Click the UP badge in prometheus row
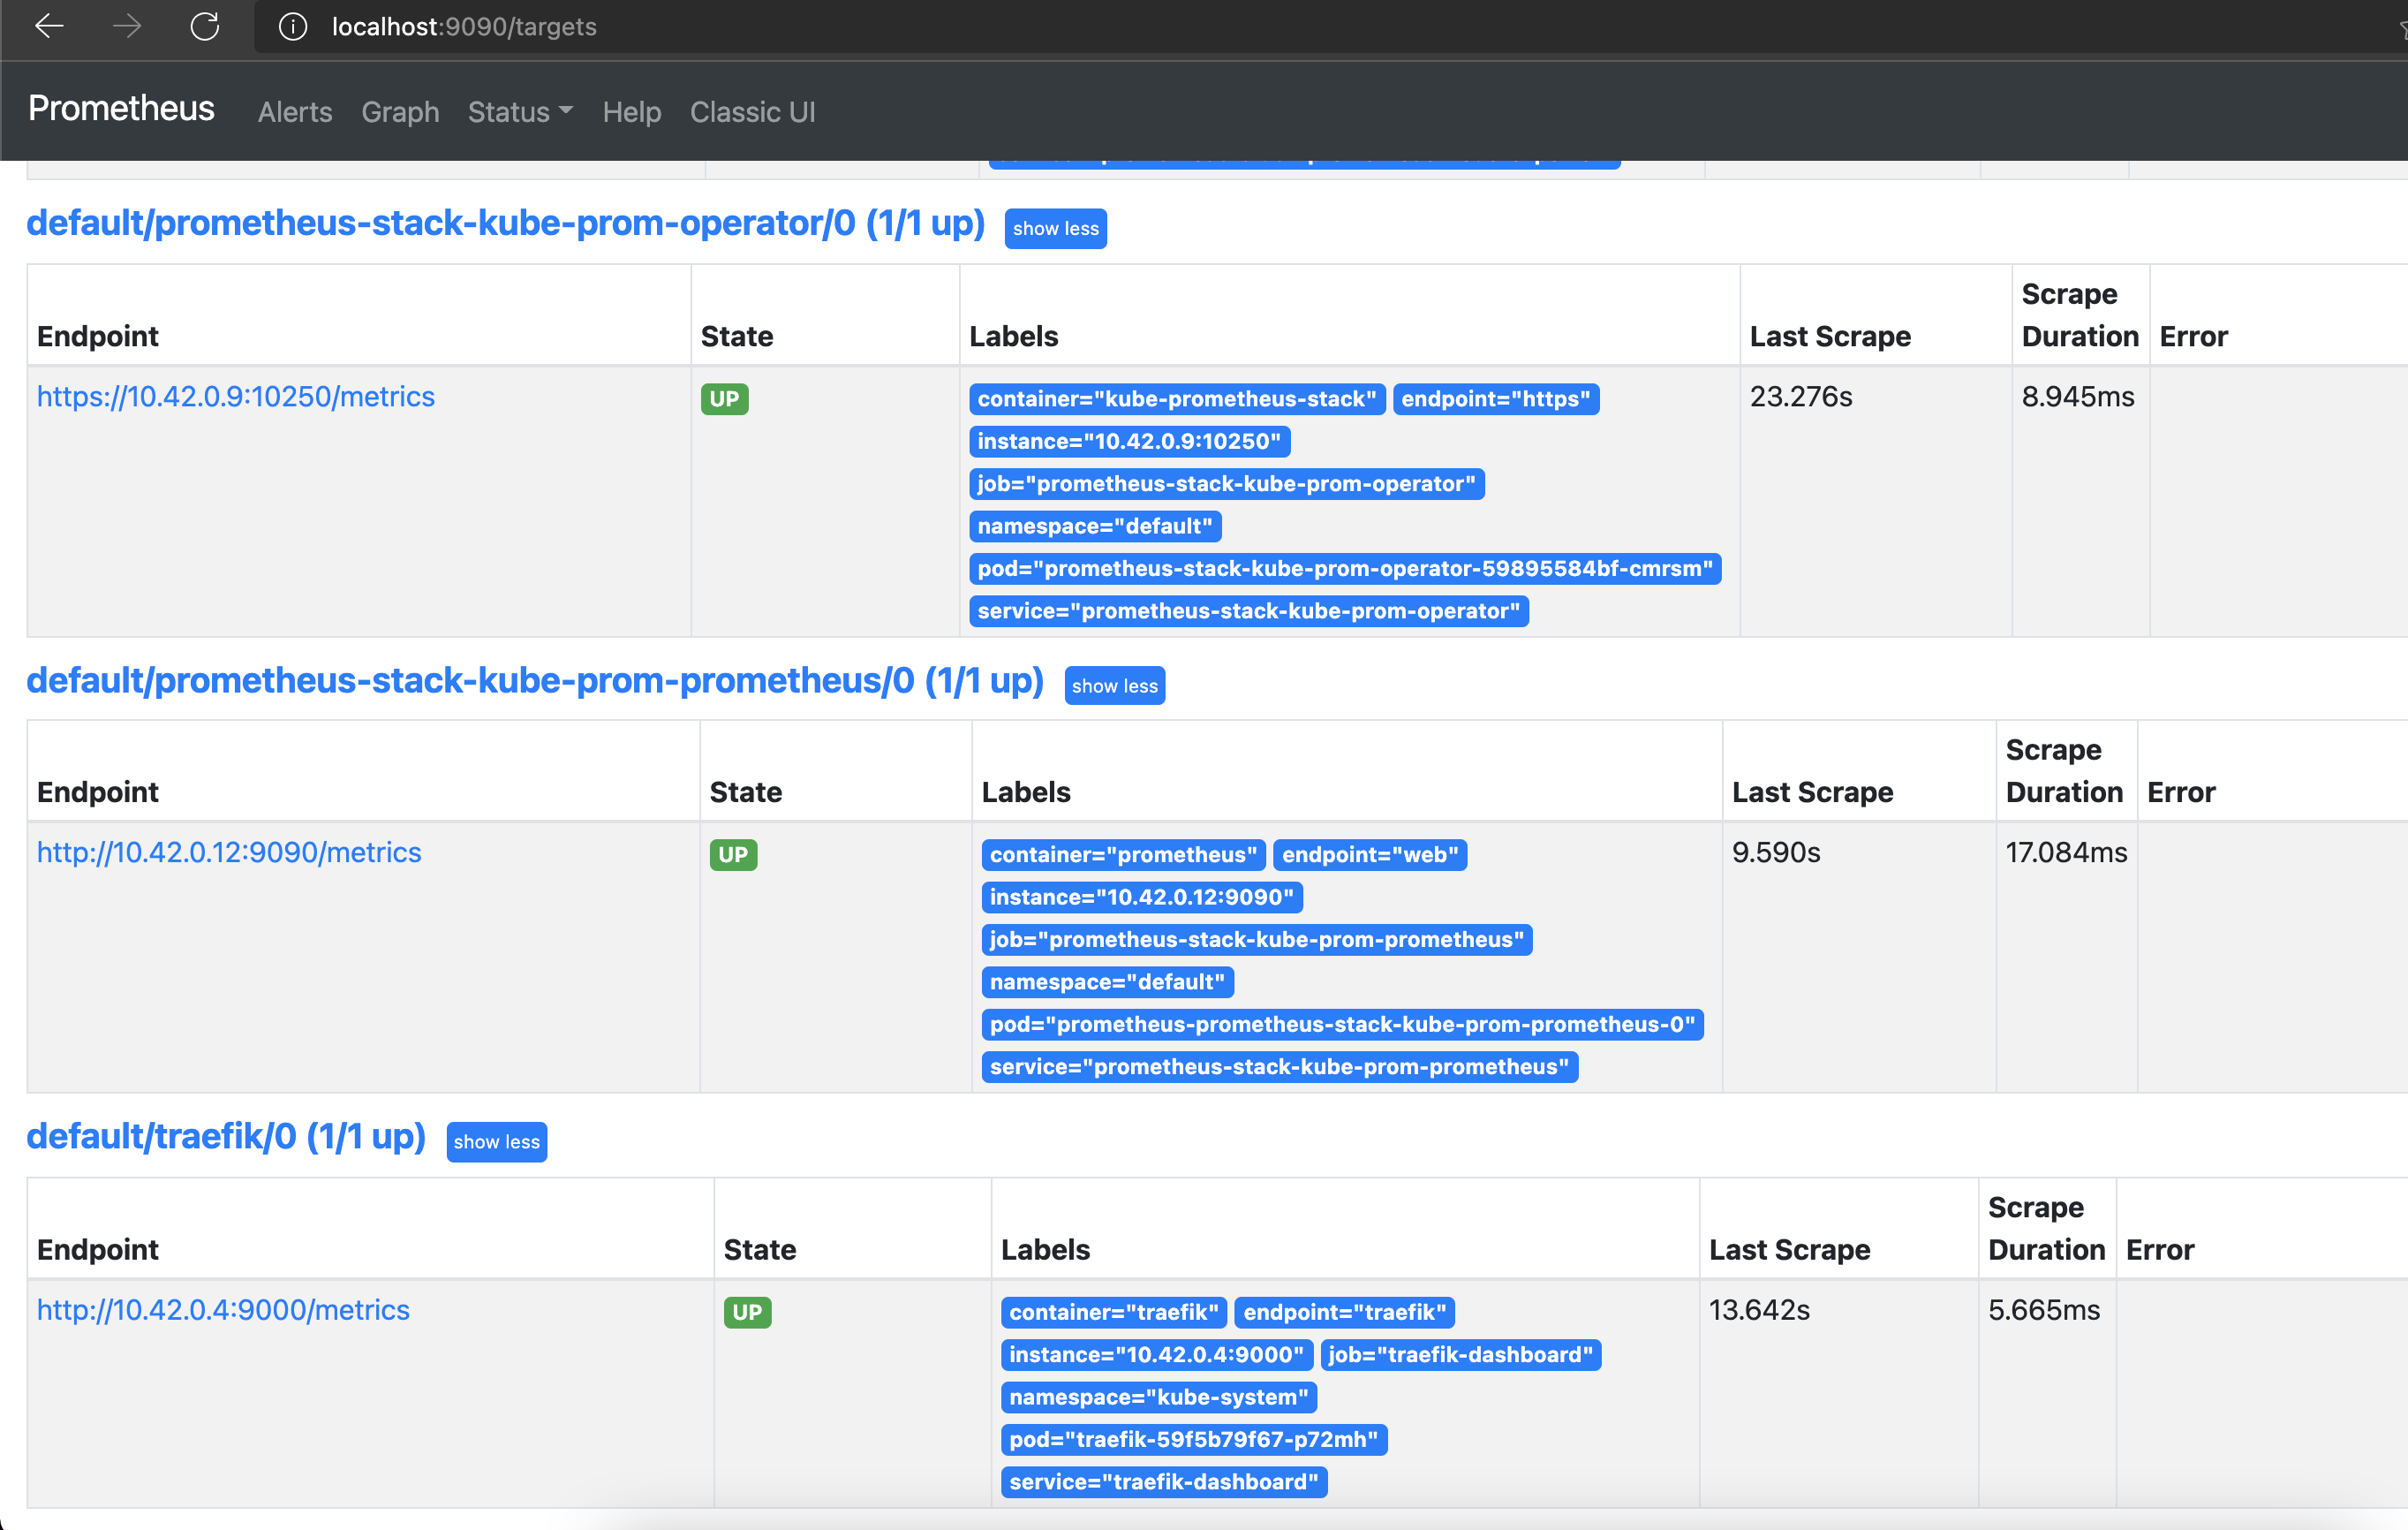2408x1530 pixels. (733, 854)
